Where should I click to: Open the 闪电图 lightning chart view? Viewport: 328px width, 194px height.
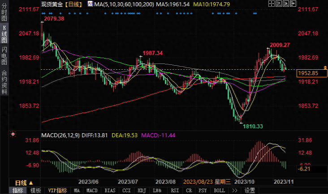point(4,57)
